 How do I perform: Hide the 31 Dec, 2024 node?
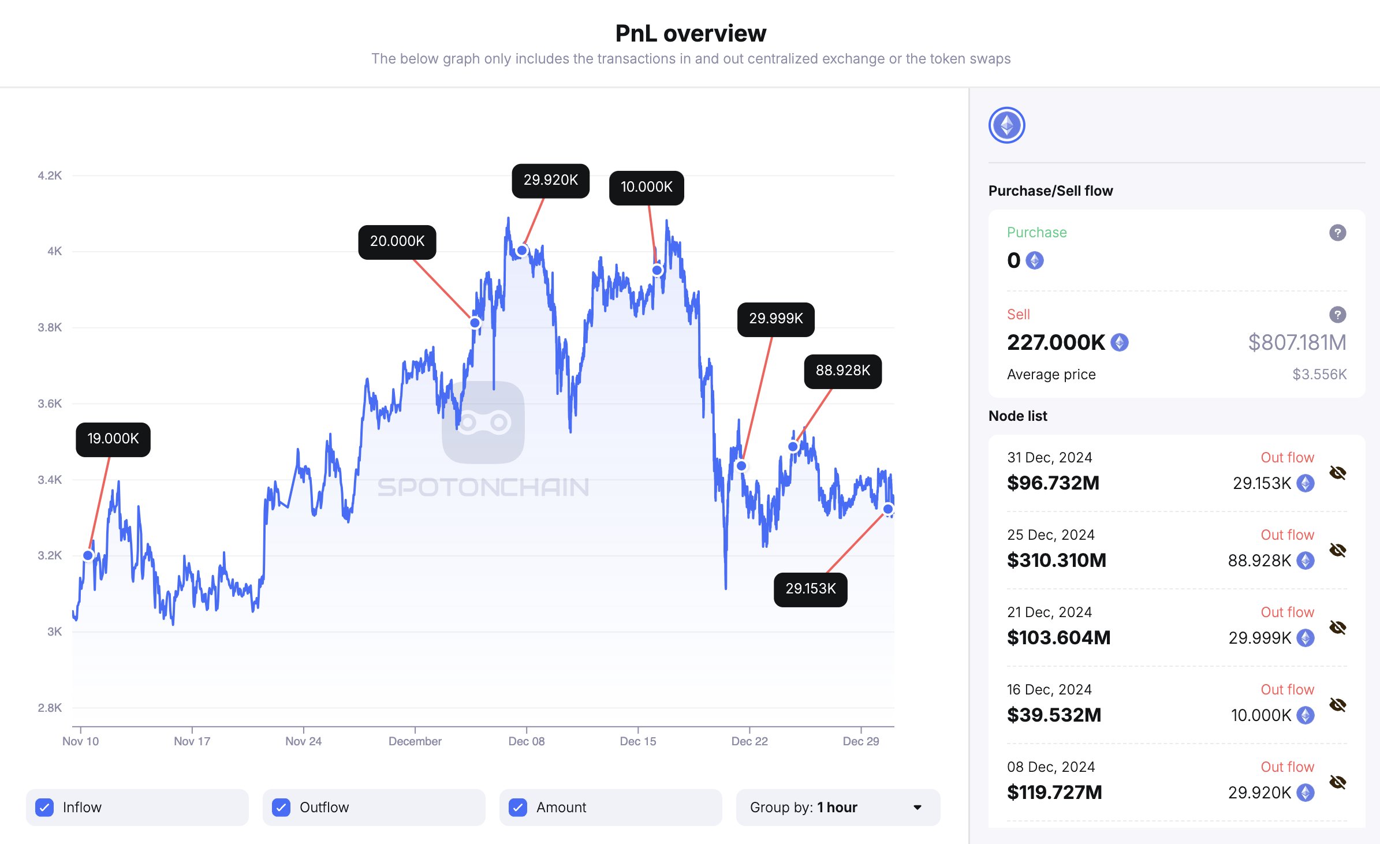click(1337, 473)
